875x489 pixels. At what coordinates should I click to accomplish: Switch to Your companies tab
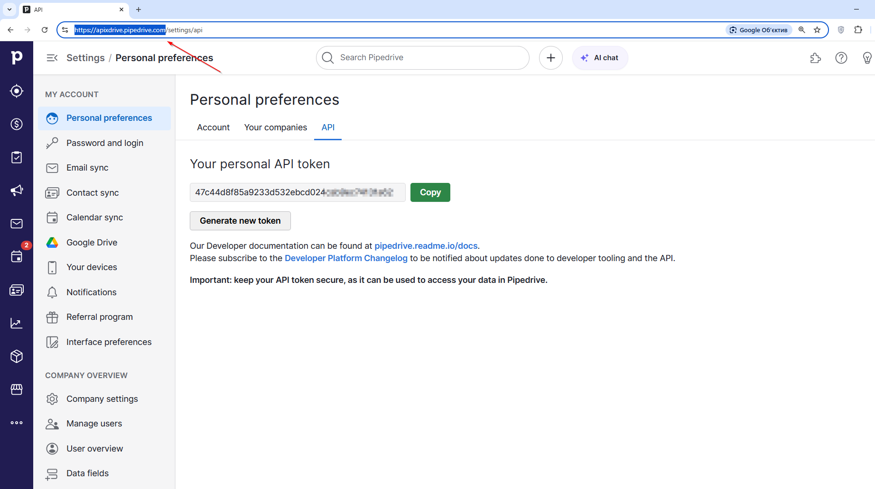pos(276,127)
